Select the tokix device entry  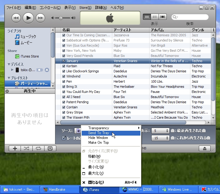[x=25, y=70]
